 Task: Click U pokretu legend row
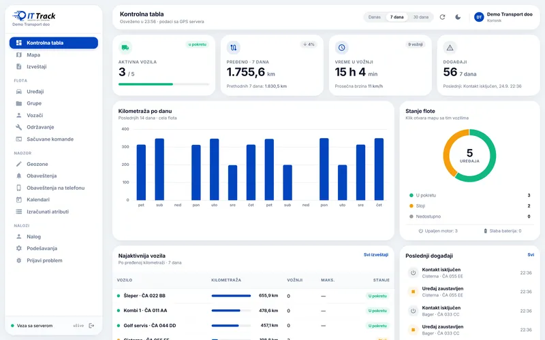(x=469, y=195)
